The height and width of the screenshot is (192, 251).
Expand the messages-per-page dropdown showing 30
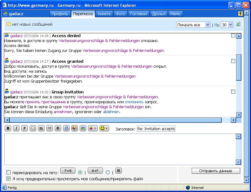click(227, 25)
